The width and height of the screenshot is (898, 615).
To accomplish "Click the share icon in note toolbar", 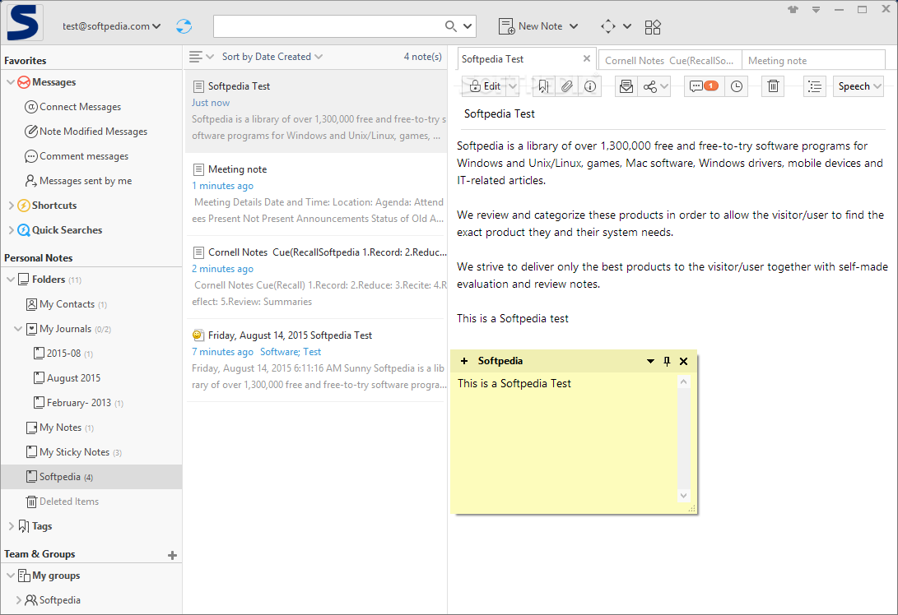I will point(650,86).
